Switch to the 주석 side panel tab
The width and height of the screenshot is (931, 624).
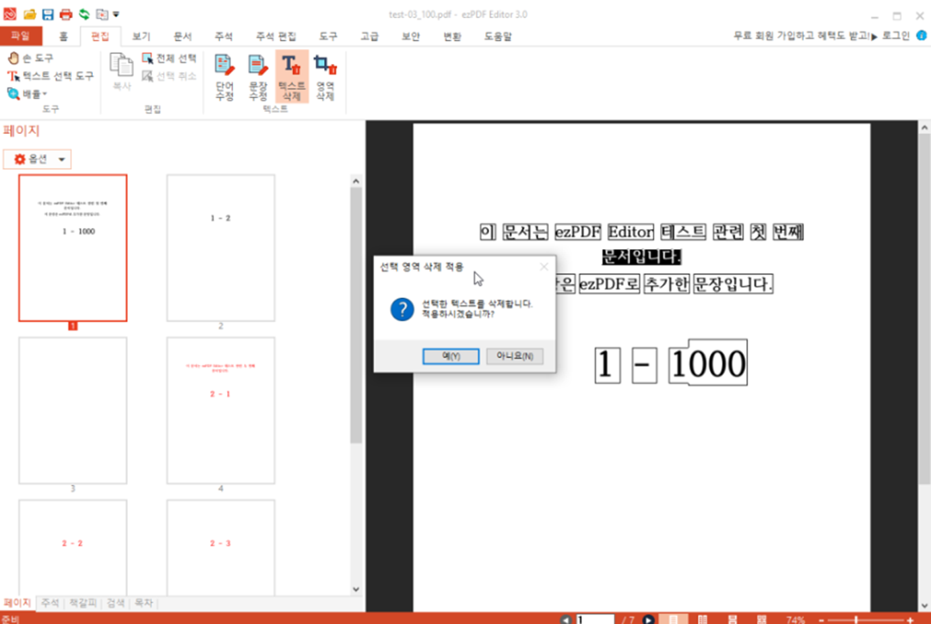pos(50,603)
